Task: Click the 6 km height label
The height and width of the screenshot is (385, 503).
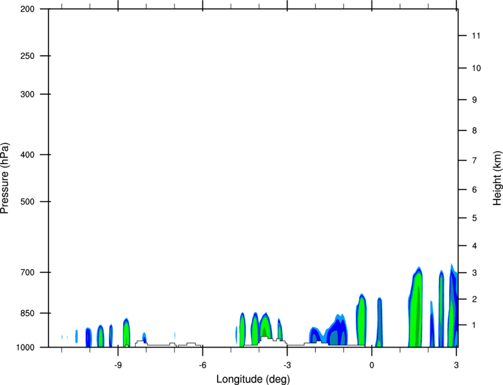Action: (475, 190)
